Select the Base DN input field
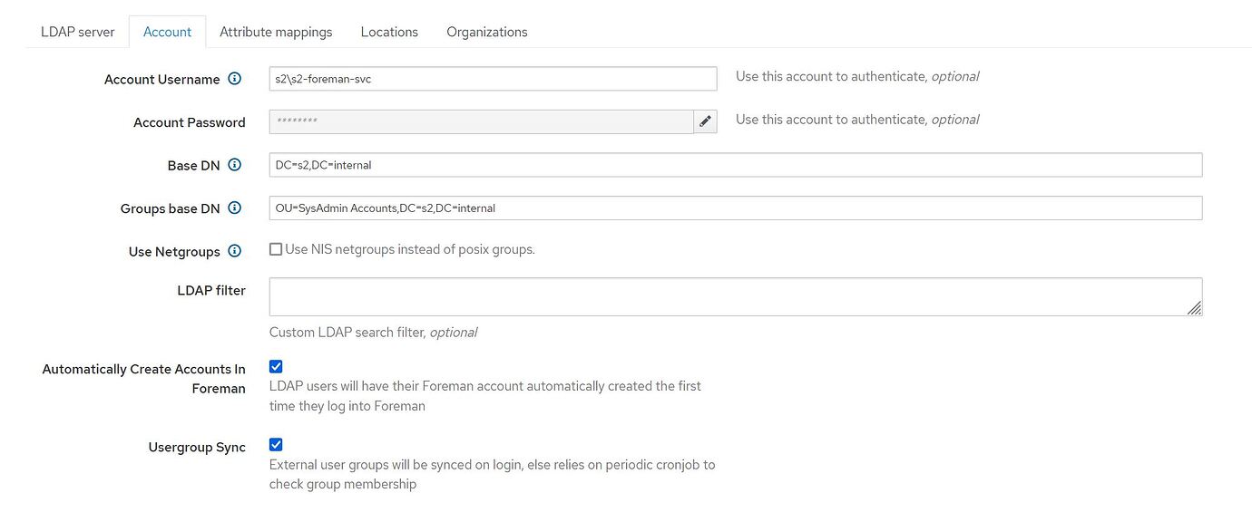Viewport: 1252px width, 522px height. click(x=735, y=164)
